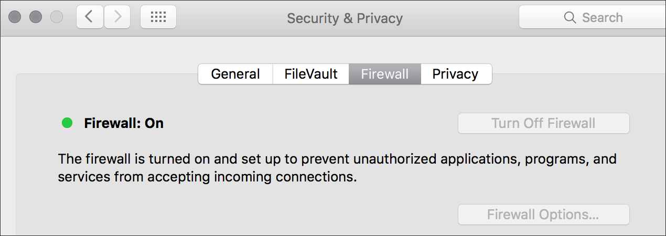This screenshot has height=236, width=666.
Task: Minimize the window using the middle dot
Action: pyautogui.click(x=36, y=17)
